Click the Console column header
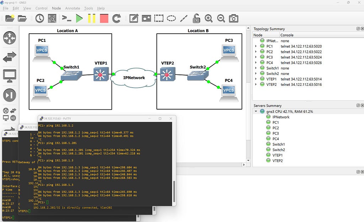This screenshot has width=364, height=222. (x=321, y=35)
